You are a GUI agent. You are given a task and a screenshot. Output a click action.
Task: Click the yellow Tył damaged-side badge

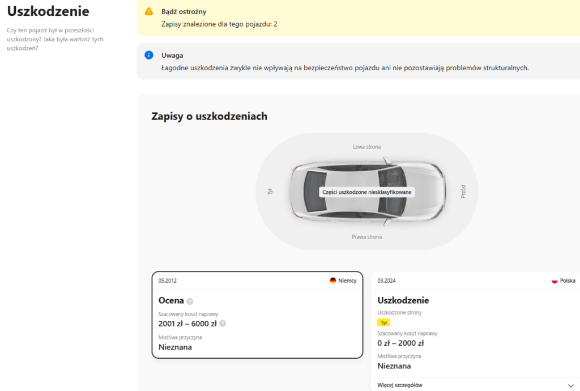tap(384, 322)
